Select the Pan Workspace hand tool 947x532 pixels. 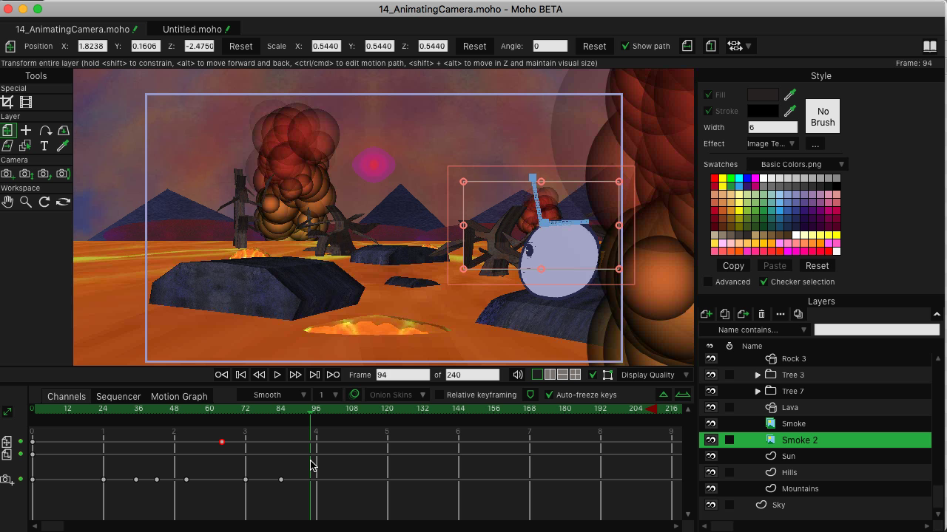pyautogui.click(x=7, y=202)
